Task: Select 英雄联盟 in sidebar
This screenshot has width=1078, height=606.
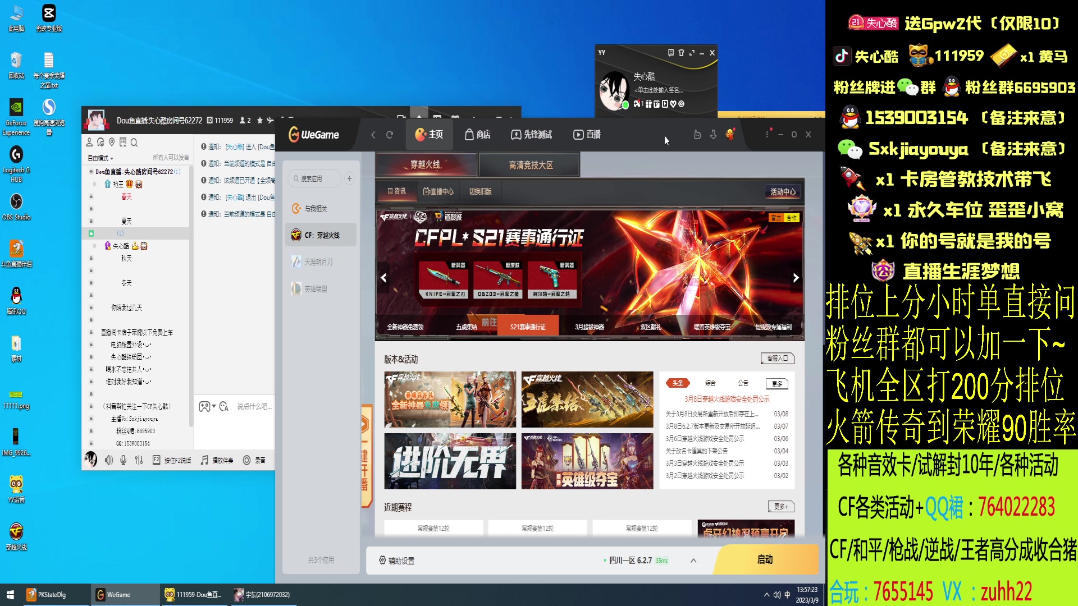Action: [321, 289]
